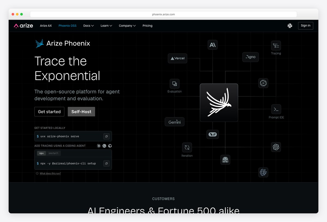Click the brain circuit icon tile

coord(263,172)
